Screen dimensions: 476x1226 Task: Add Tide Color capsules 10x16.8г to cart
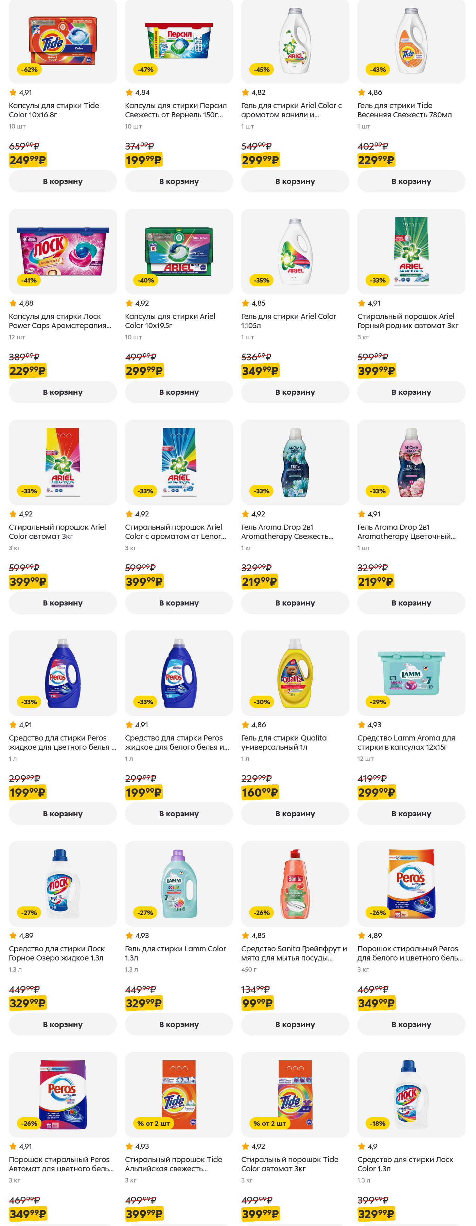click(63, 181)
